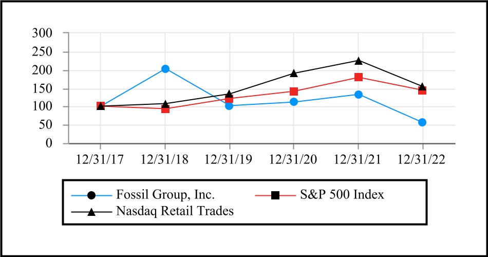Select the S&P 500 red square at 12/31/21
Screen dimensions: 488x257
[x=358, y=77]
